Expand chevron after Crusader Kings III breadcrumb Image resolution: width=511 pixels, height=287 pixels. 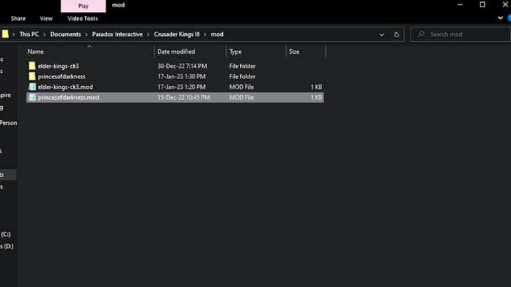tap(206, 35)
